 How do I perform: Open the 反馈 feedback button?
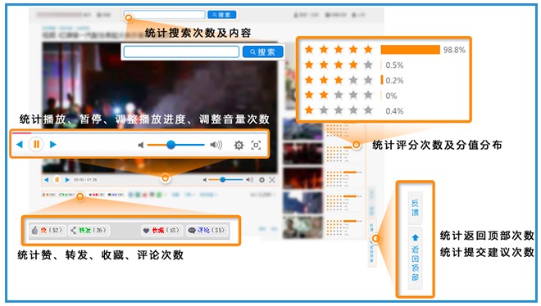415,208
